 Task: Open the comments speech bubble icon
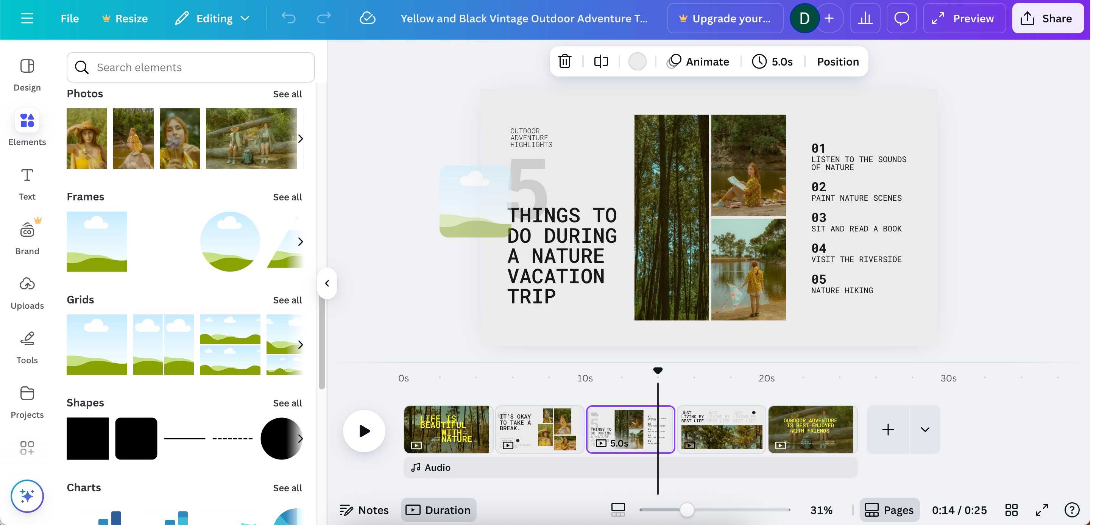click(901, 19)
